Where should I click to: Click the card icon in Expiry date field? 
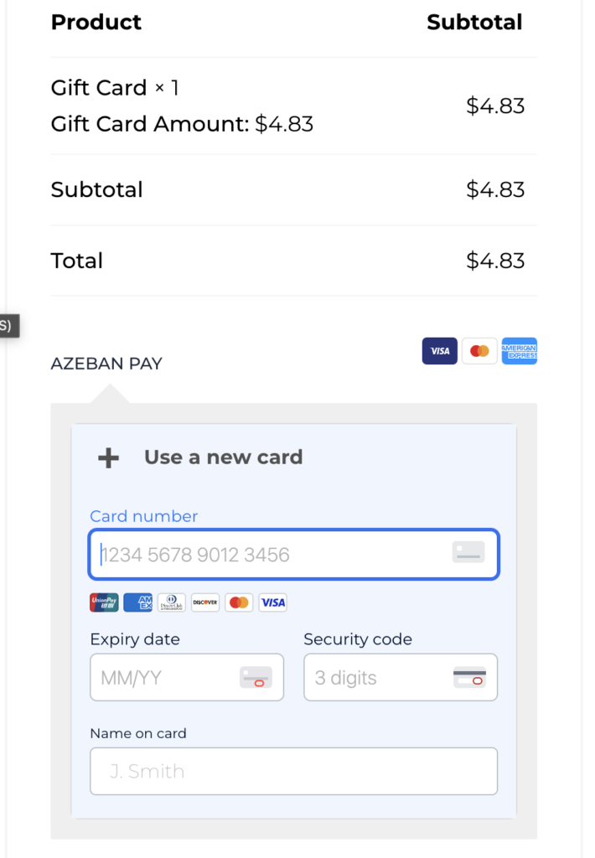pos(256,677)
